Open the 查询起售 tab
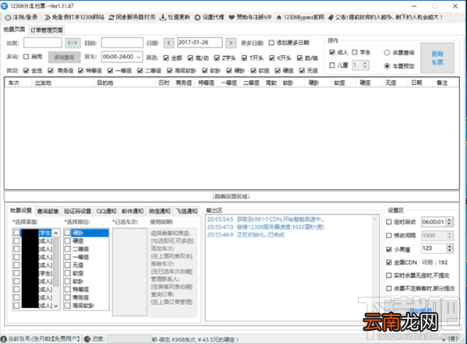The width and height of the screenshot is (467, 344). [48, 211]
